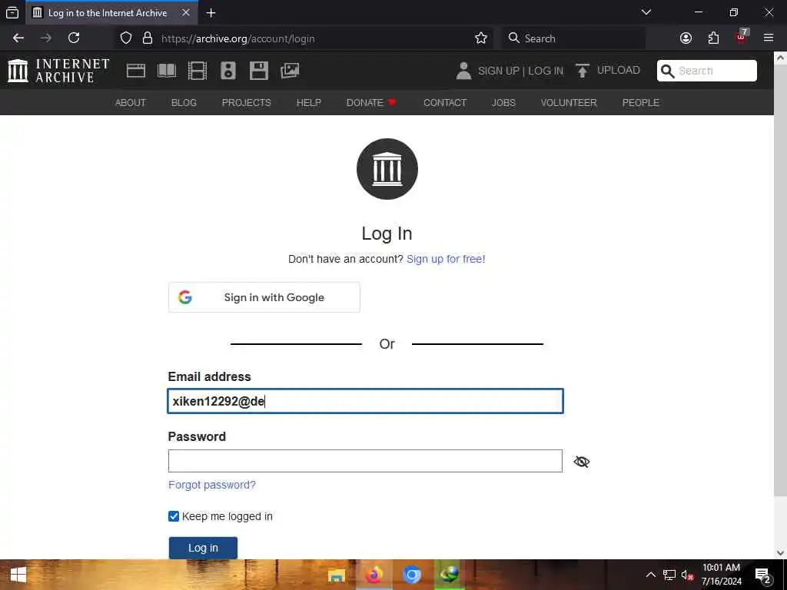The height and width of the screenshot is (590, 787).
Task: Go back to the previous page
Action: 18,38
